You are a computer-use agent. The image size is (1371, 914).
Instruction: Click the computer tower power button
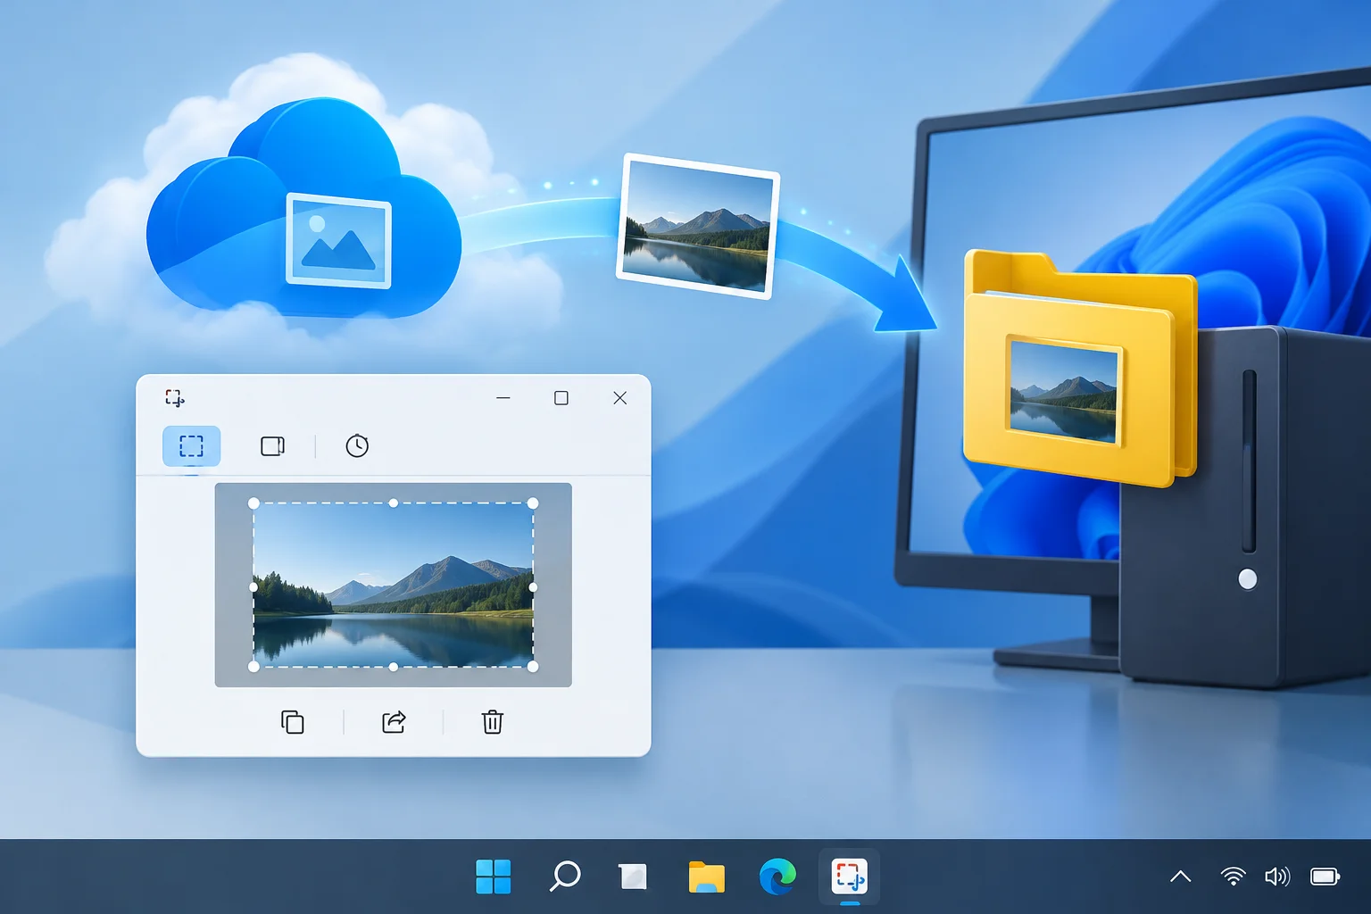pos(1248,579)
